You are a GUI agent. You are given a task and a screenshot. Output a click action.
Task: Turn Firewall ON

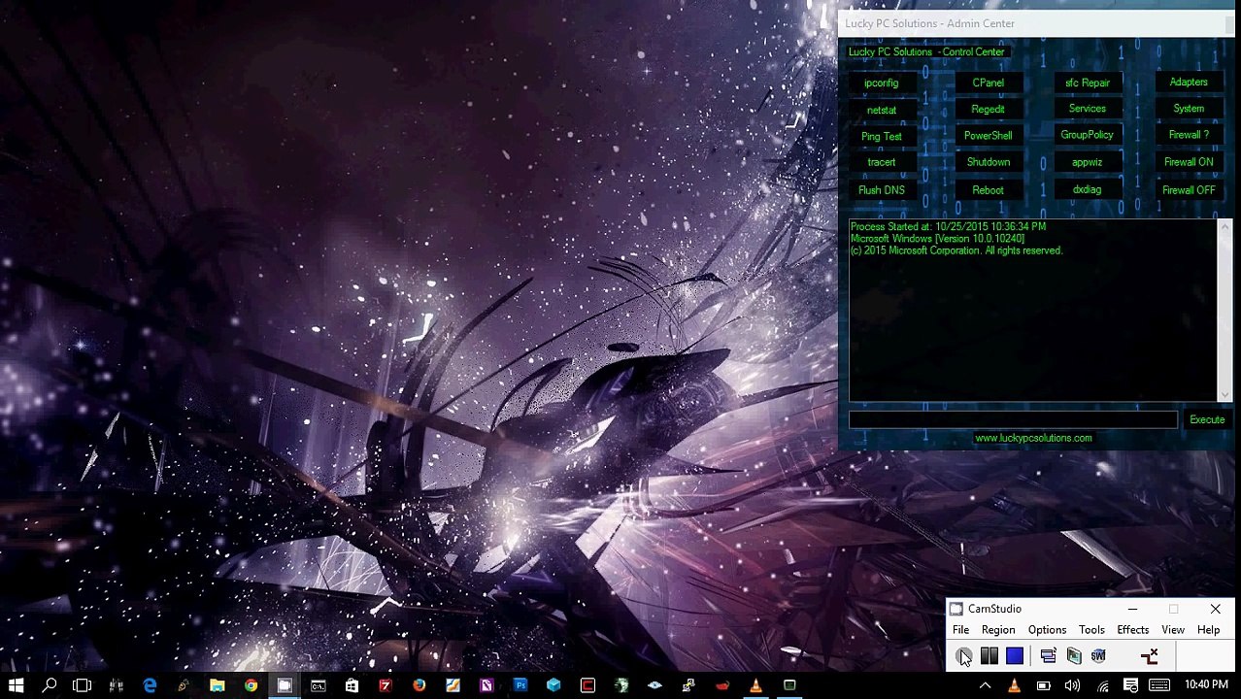[1189, 162]
